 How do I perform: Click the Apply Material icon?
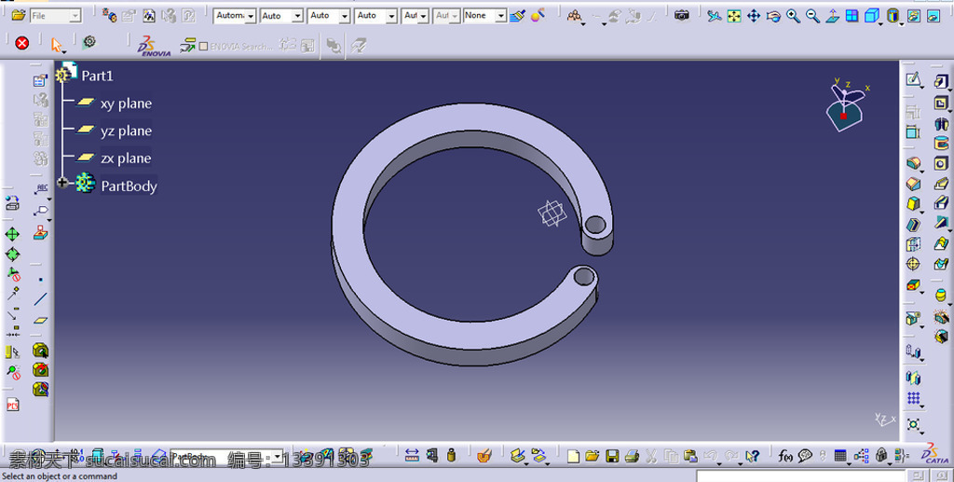pyautogui.click(x=484, y=455)
